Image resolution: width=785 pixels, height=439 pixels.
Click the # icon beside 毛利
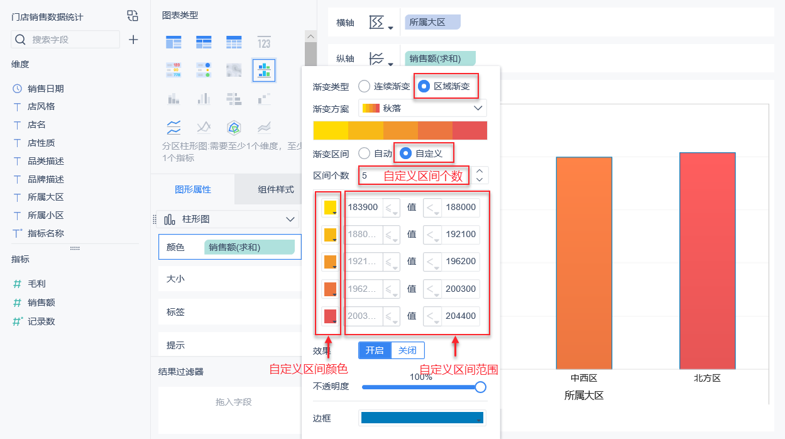(x=18, y=284)
